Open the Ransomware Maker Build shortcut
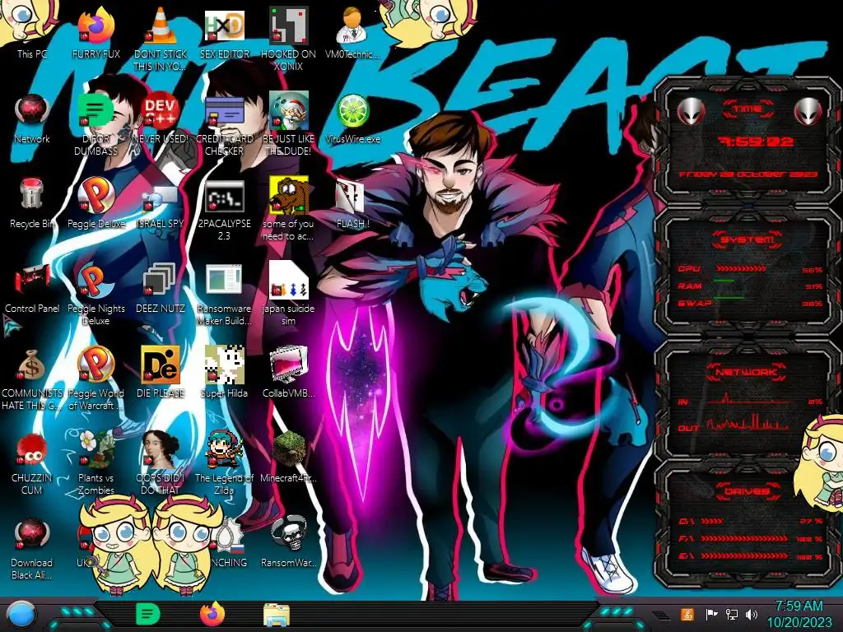Screen dimensions: 843x632 click(224, 295)
